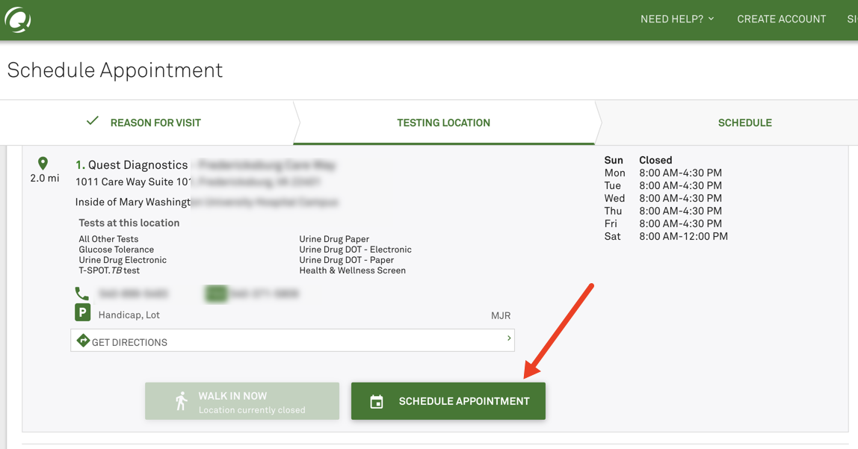
Task: Click the checkmark beside Reason For Visit
Action: (x=93, y=121)
